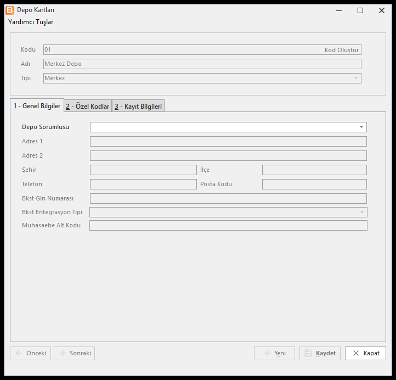
Task: Click the orange B application icon
Action: [x=10, y=10]
